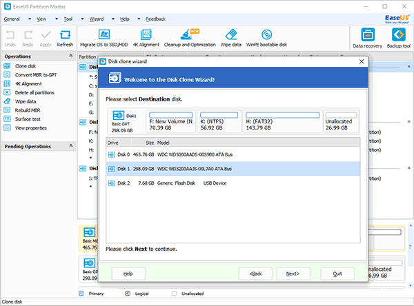Select Disk 2 Generic Flash Disk row
The width and height of the screenshot is (414, 306).
233,183
